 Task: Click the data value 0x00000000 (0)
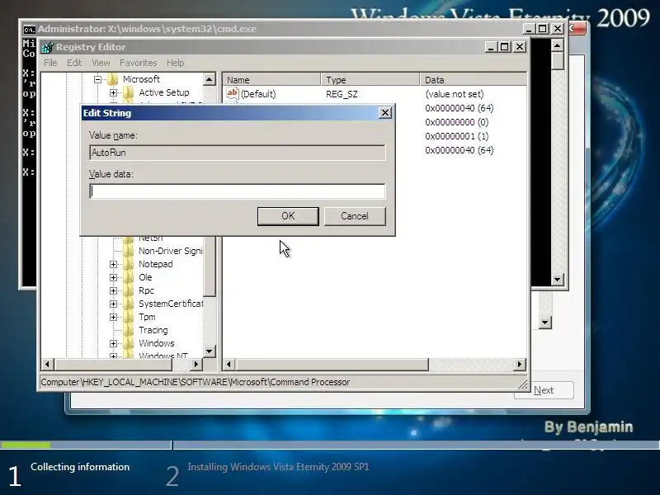(457, 122)
